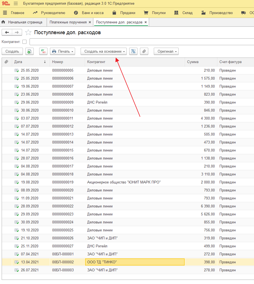Add the page to favorites with the star

[x=28, y=33]
